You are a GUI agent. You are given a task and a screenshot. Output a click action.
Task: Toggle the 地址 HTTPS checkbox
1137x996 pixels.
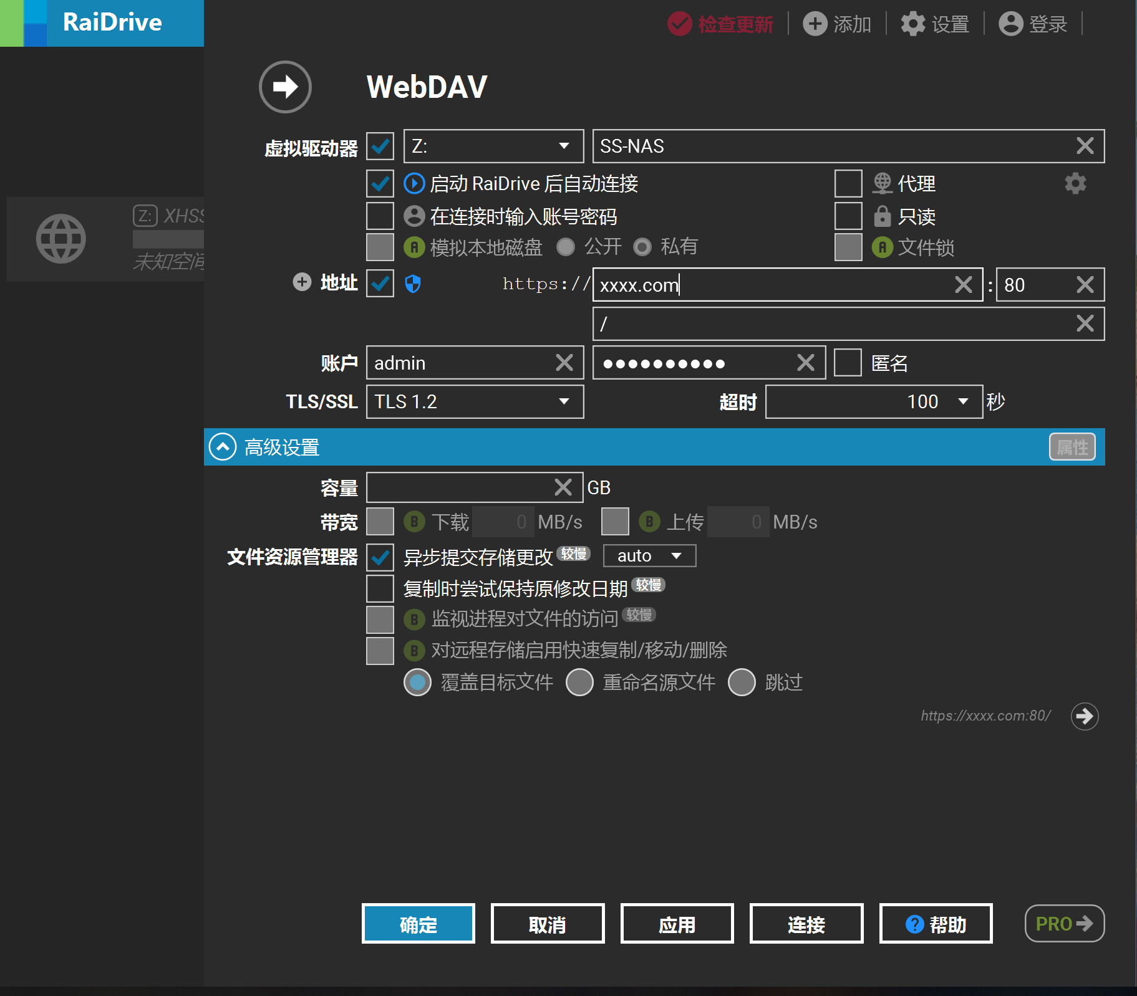(x=380, y=284)
